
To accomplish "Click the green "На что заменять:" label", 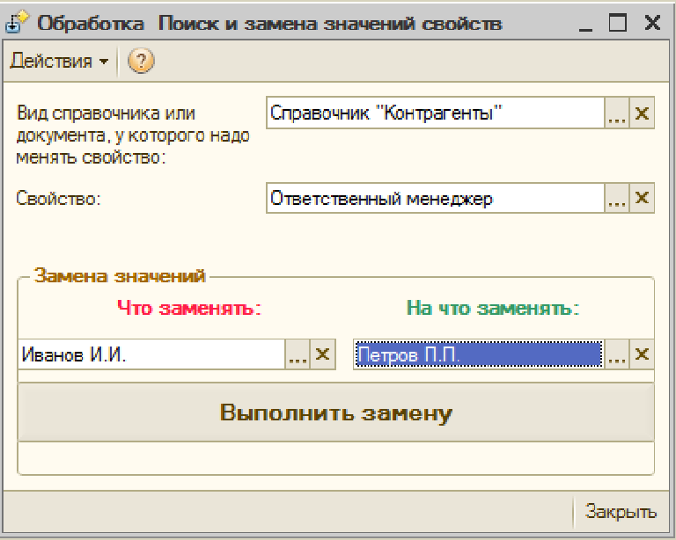I will [x=493, y=308].
